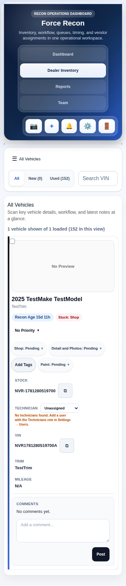Click the Add Tags button
Image resolution: width=126 pixels, height=586 pixels.
click(x=24, y=365)
